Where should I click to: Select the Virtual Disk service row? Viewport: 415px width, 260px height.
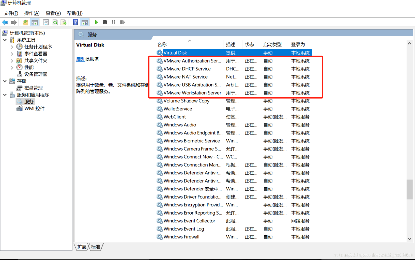234,53
